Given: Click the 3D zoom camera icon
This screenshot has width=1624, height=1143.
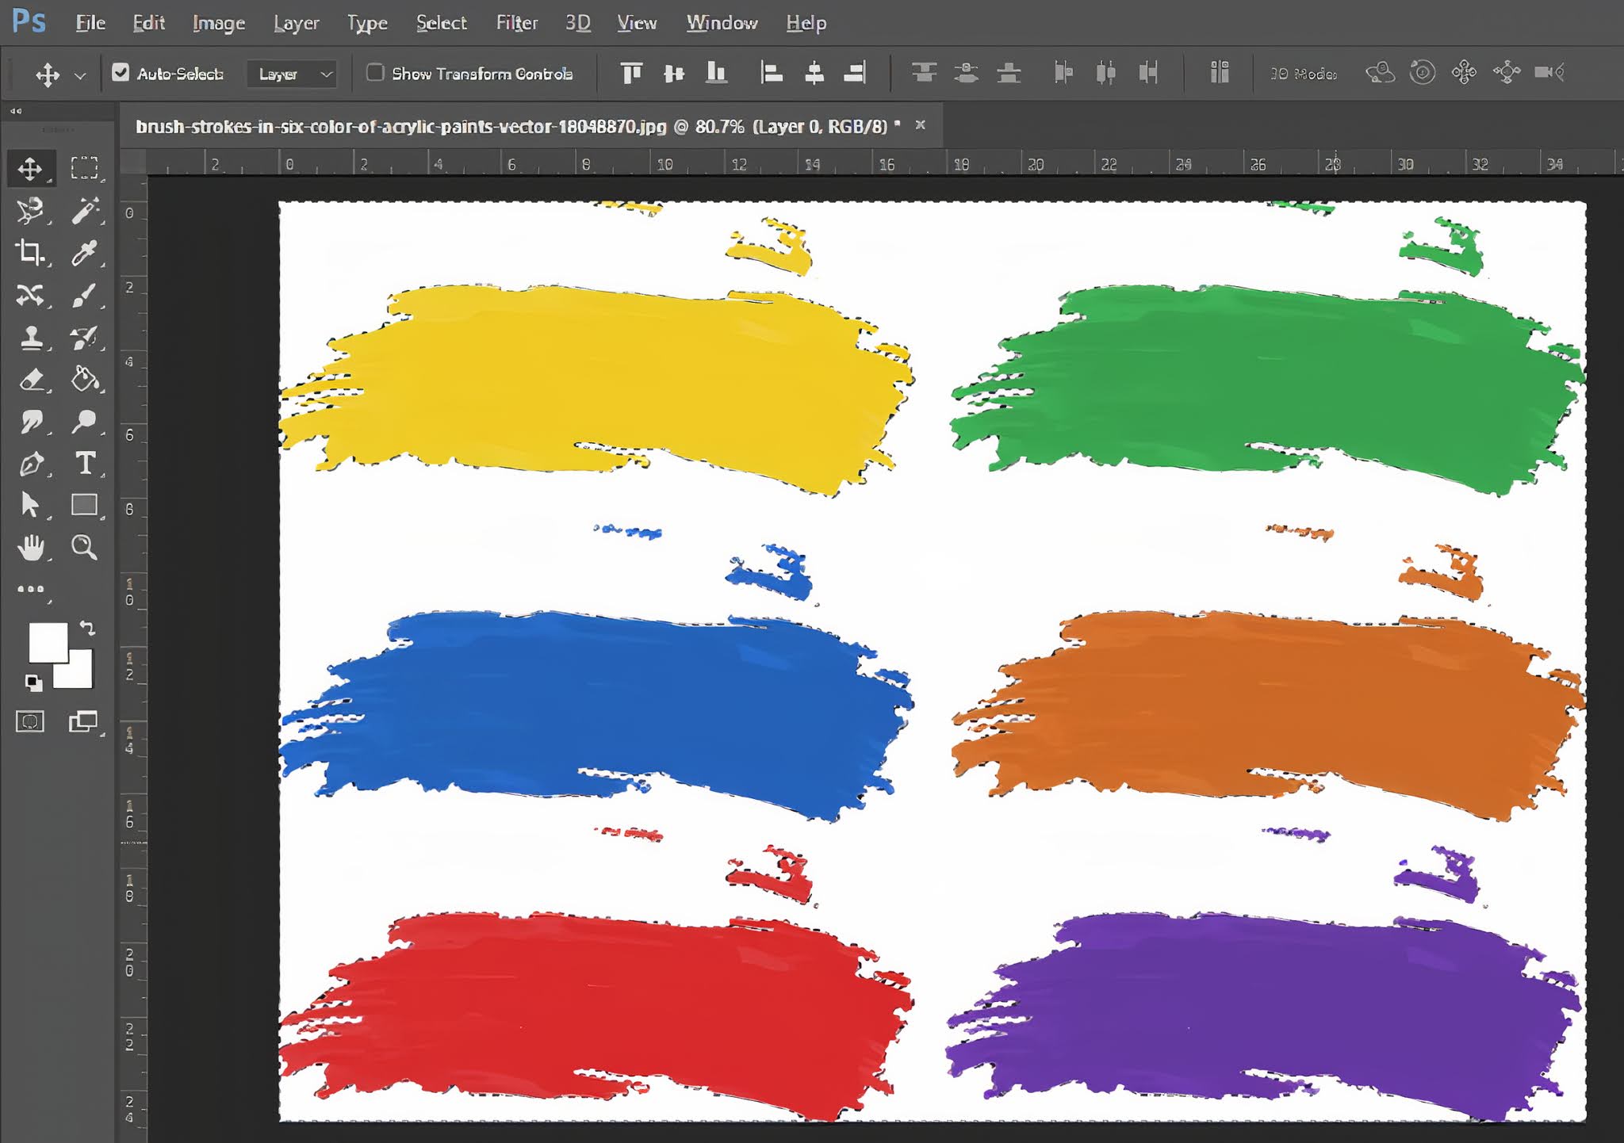Looking at the screenshot, I should [1549, 73].
